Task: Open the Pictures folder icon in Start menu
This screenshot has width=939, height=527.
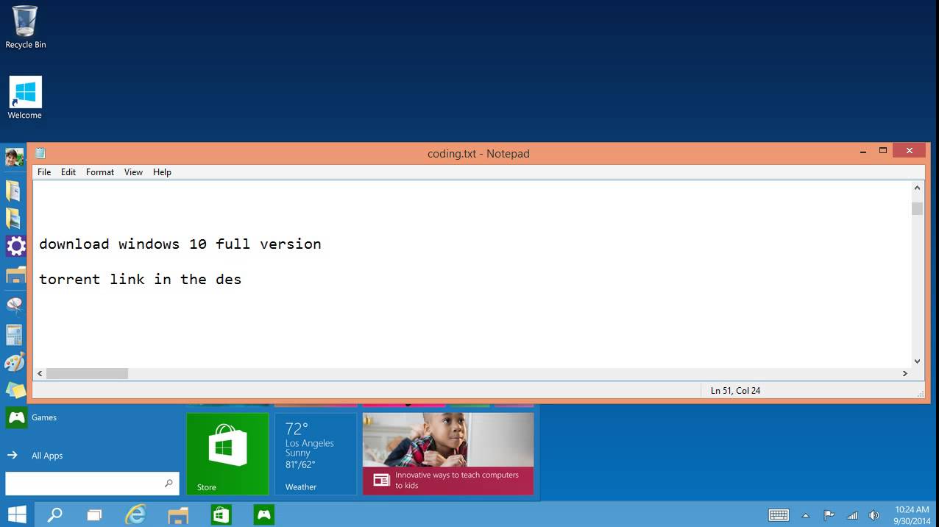Action: 15,219
